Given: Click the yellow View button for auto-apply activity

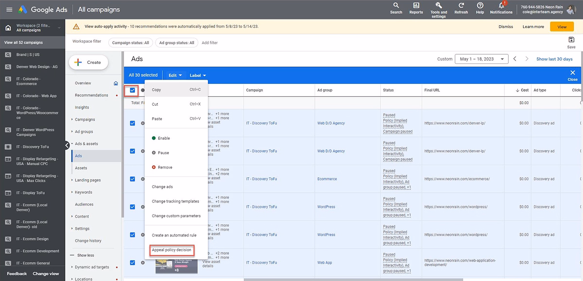Looking at the screenshot, I should click(562, 27).
